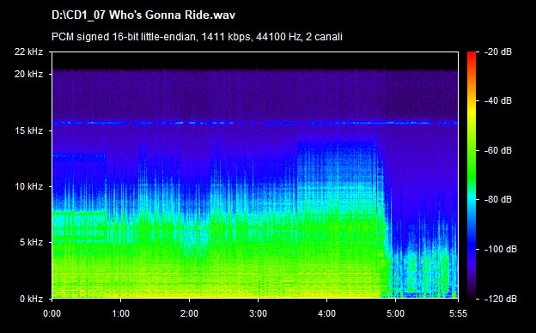The width and height of the screenshot is (536, 333).
Task: Click the -60 dB label on the color scale
Action: click(498, 150)
